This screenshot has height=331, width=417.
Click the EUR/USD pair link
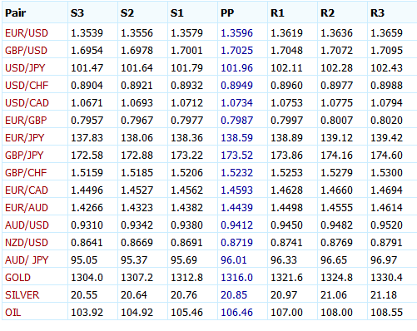(x=27, y=33)
